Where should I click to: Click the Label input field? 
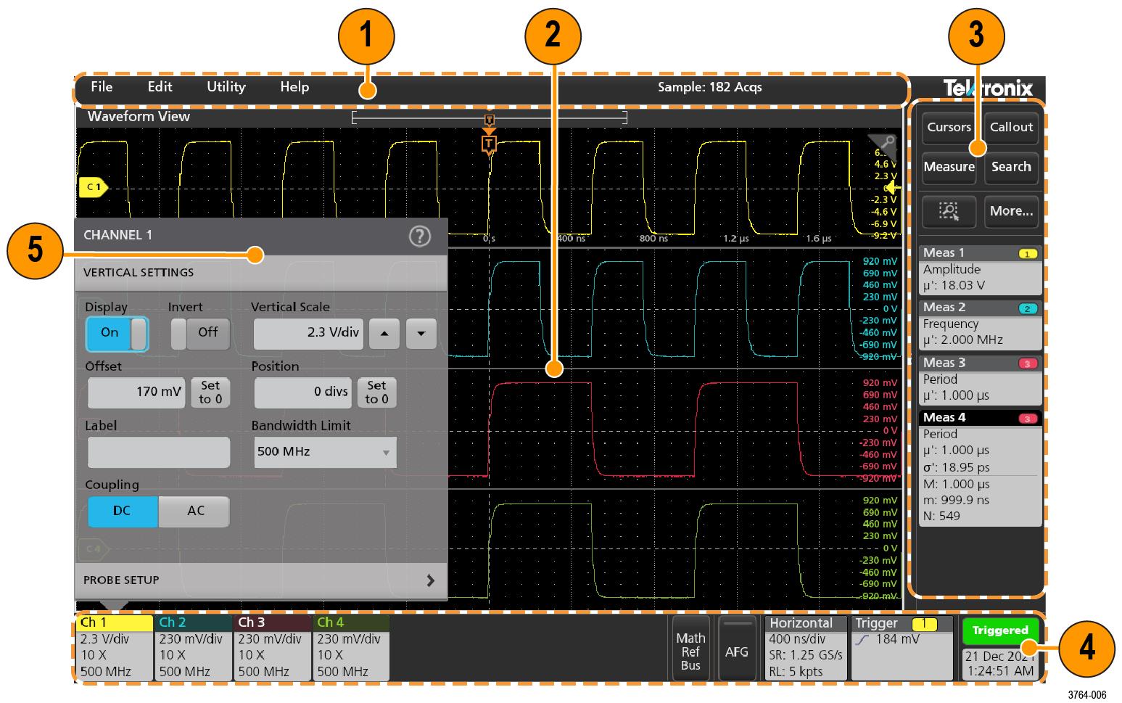[159, 452]
